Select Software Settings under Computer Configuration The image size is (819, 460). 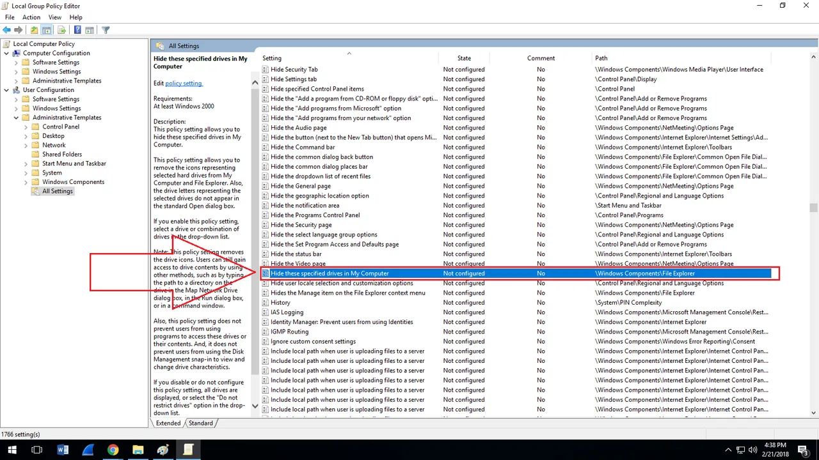[56, 63]
